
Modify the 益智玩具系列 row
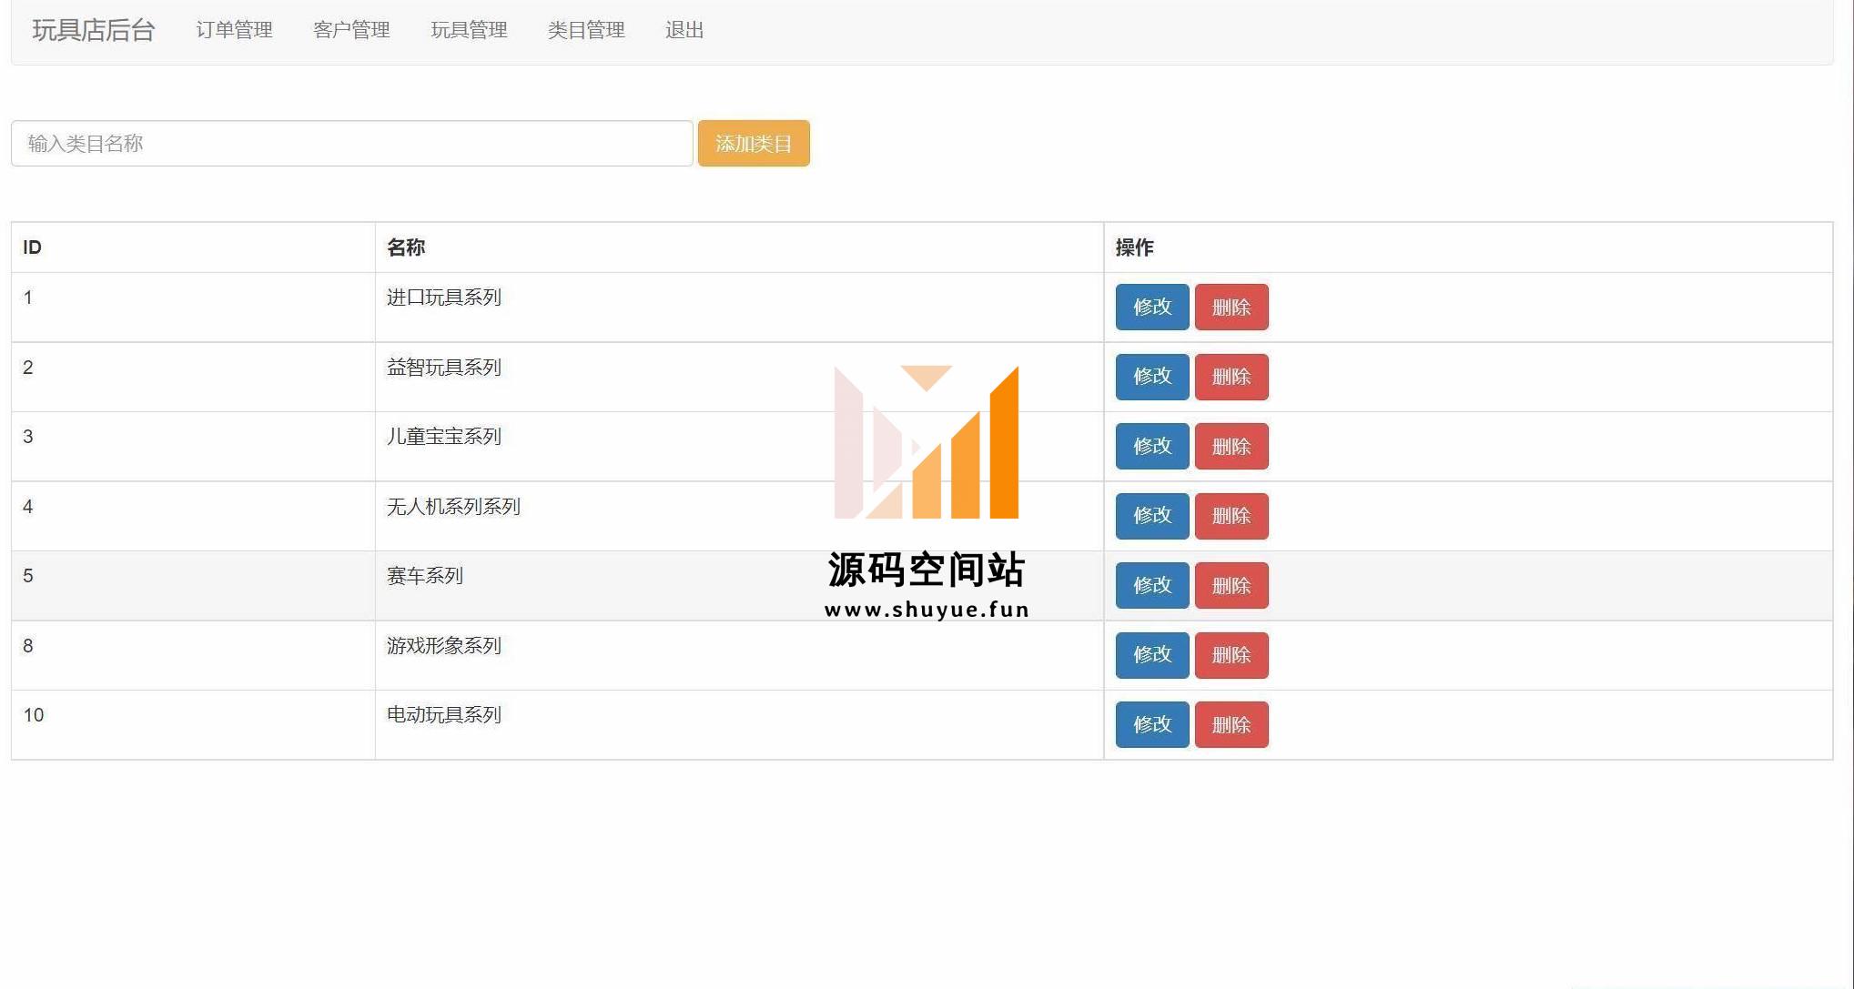[x=1152, y=377]
